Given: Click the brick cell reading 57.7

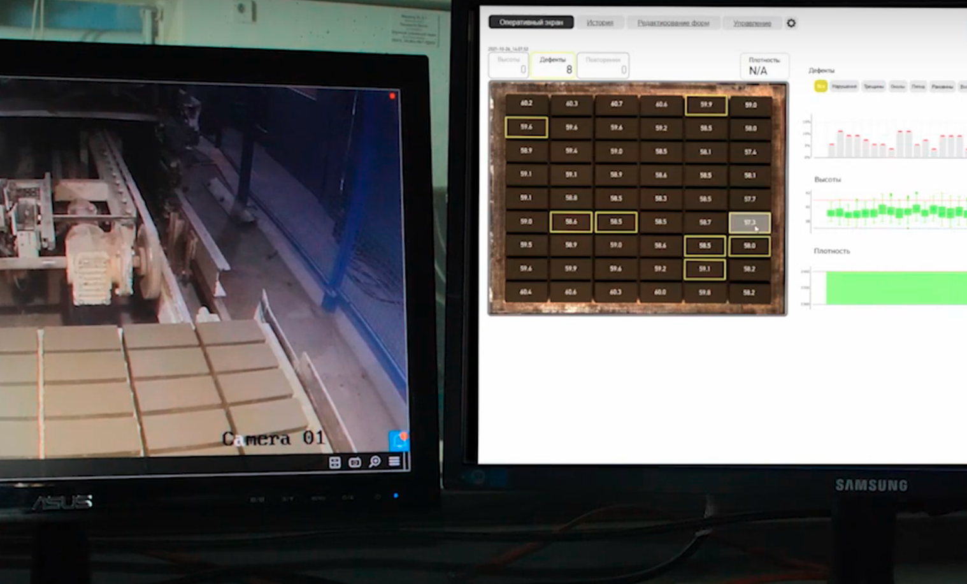Looking at the screenshot, I should (x=750, y=199).
